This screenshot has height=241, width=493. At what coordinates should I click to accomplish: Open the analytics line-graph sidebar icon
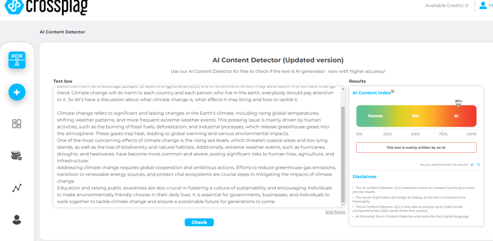tap(17, 188)
